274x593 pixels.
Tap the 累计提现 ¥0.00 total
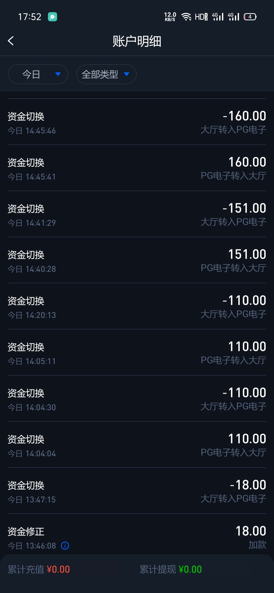171,569
